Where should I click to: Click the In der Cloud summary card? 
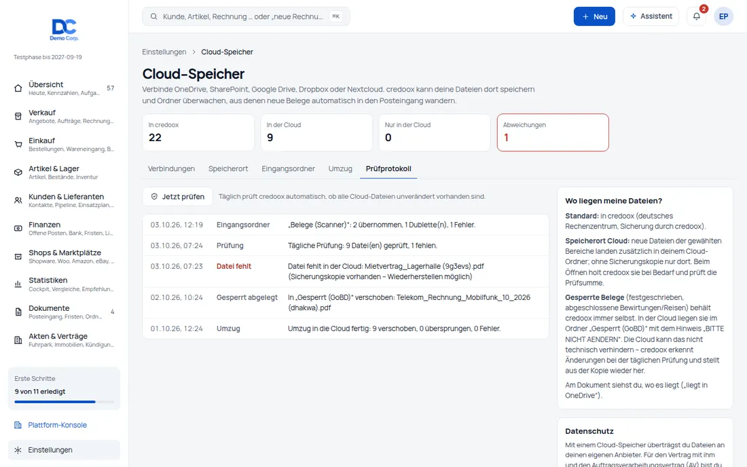(316, 132)
